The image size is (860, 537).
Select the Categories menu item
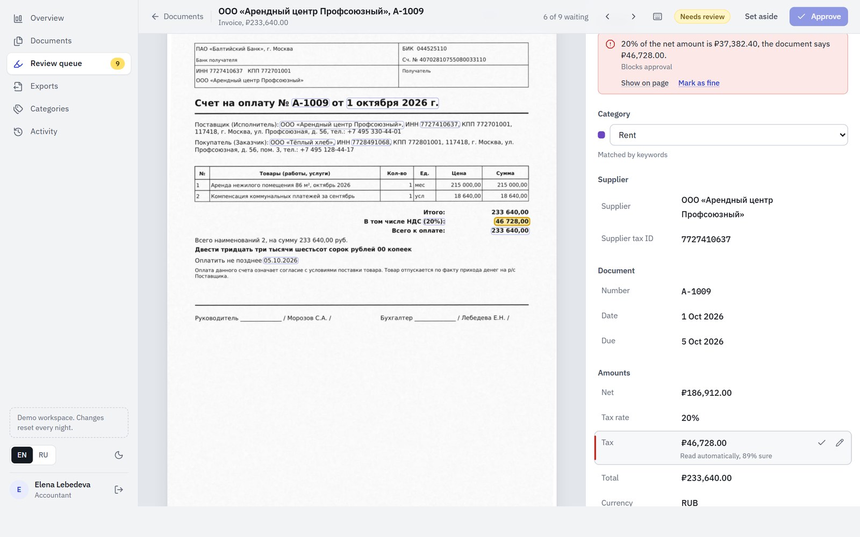tap(69, 109)
